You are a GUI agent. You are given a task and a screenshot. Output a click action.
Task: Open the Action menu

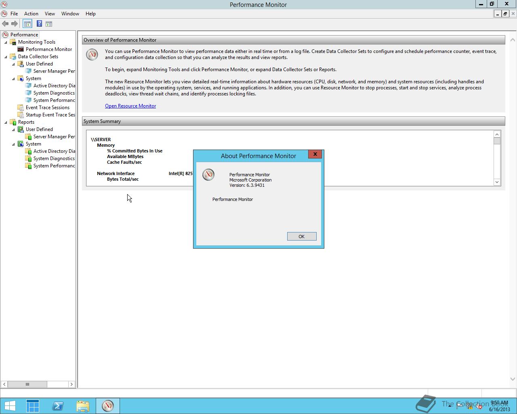31,14
